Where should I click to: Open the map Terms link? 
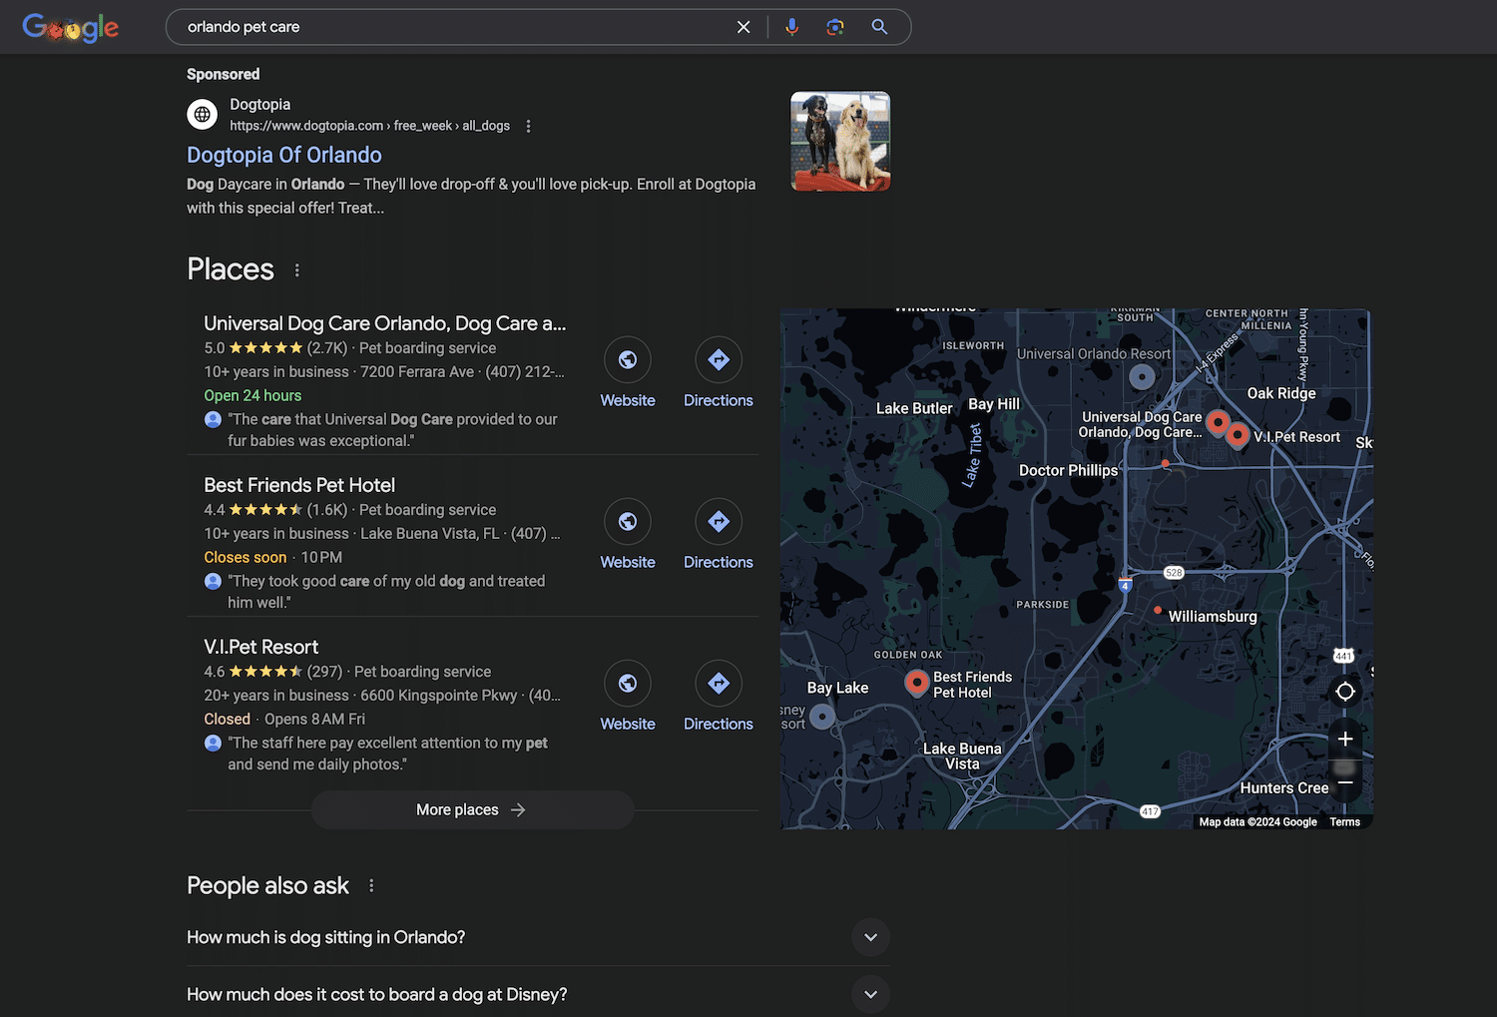tap(1344, 822)
